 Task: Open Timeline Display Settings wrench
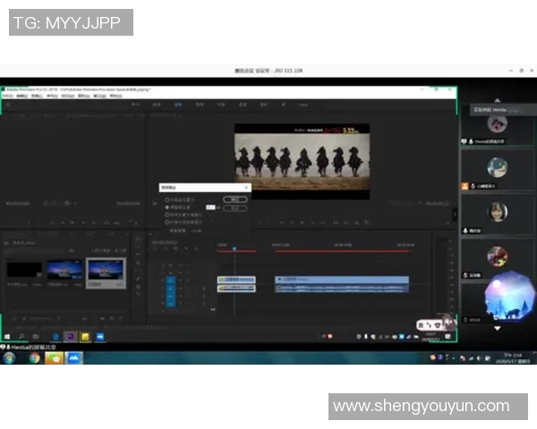(x=196, y=248)
